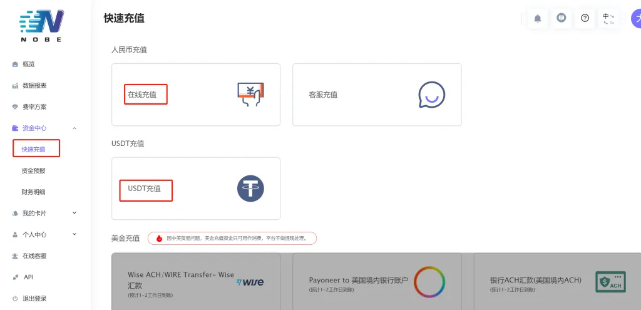Expand the 个人中心 chevron
Viewport: 641px width, 310px height.
(x=74, y=234)
